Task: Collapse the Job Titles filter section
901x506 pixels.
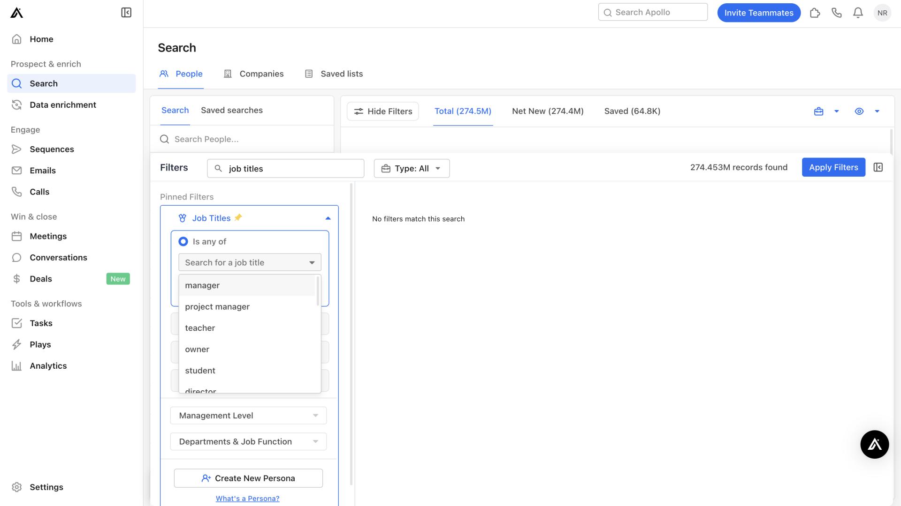Action: [x=328, y=218]
